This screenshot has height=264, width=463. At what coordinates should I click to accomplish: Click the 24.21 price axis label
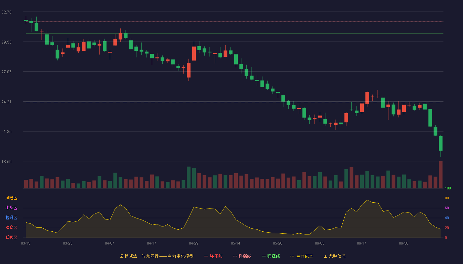click(6, 102)
